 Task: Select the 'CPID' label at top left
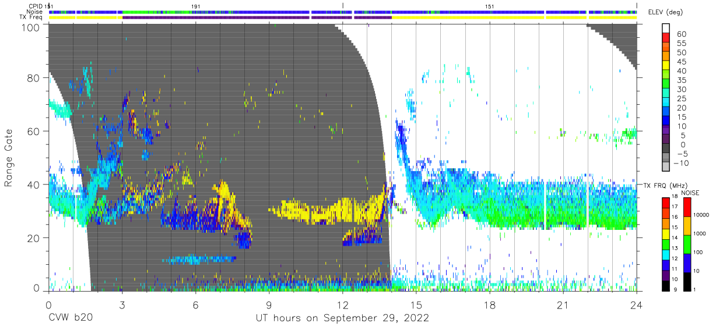36,6
